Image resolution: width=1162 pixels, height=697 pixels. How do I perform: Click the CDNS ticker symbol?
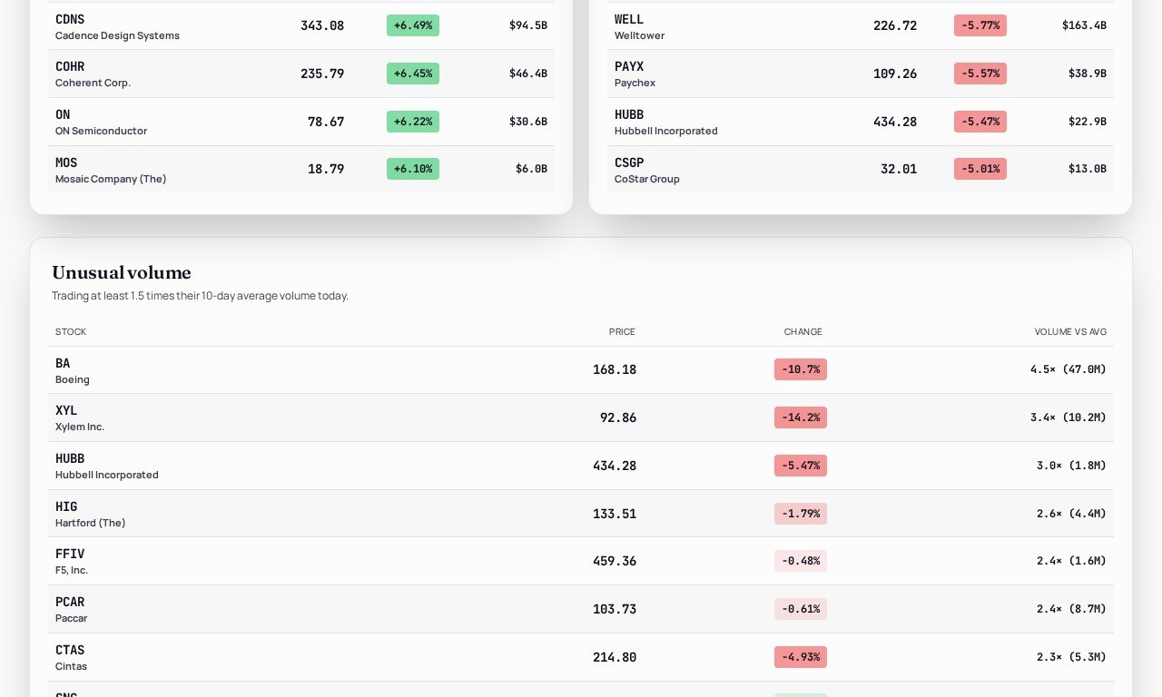coord(70,19)
